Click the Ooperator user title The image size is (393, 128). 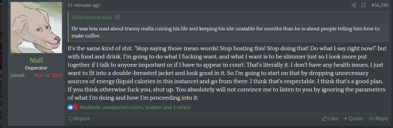pyautogui.click(x=36, y=68)
